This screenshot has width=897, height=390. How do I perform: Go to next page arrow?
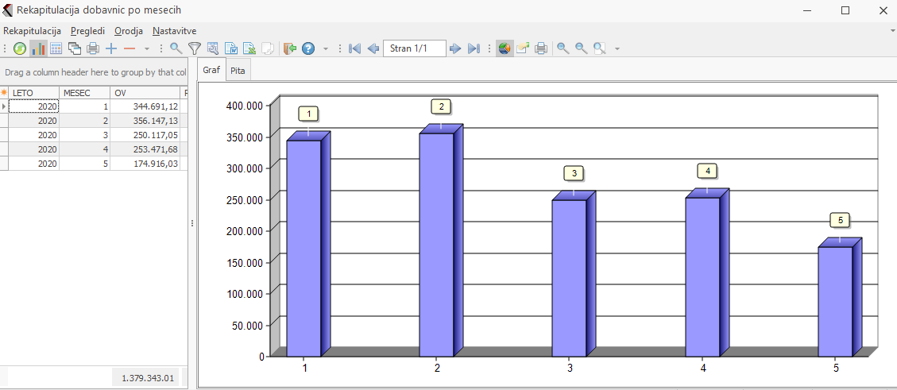pyautogui.click(x=455, y=48)
